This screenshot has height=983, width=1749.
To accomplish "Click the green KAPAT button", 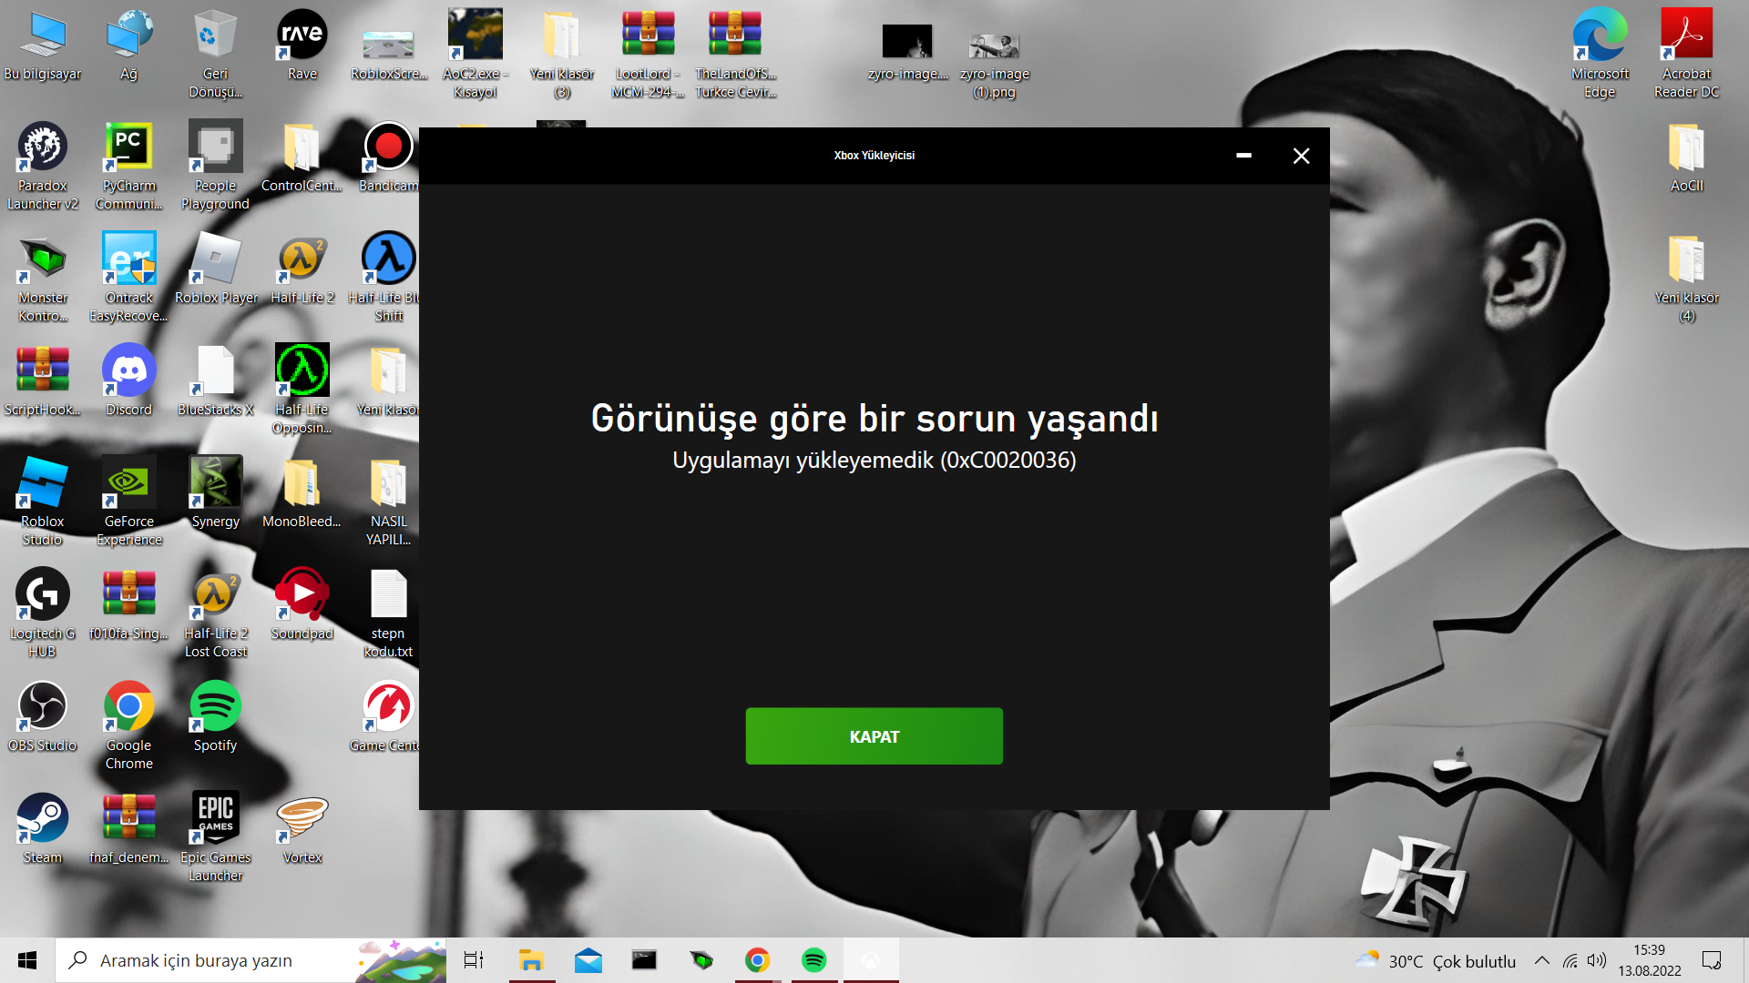I will [x=874, y=736].
